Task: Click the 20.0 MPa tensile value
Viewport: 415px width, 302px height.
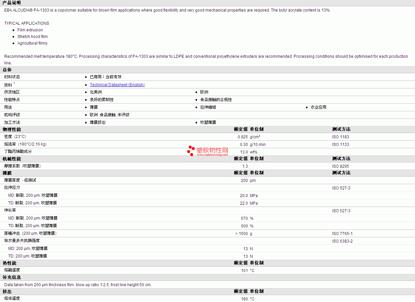Action: tap(249, 196)
